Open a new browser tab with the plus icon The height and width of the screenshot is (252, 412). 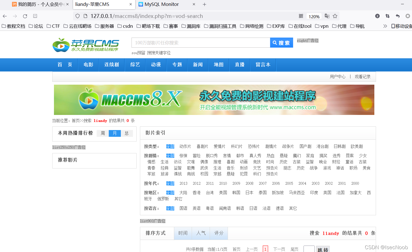tap(204, 4)
